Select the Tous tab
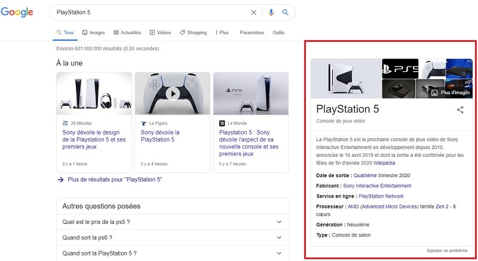Viewport: 478px width, 261px height. coord(65,33)
